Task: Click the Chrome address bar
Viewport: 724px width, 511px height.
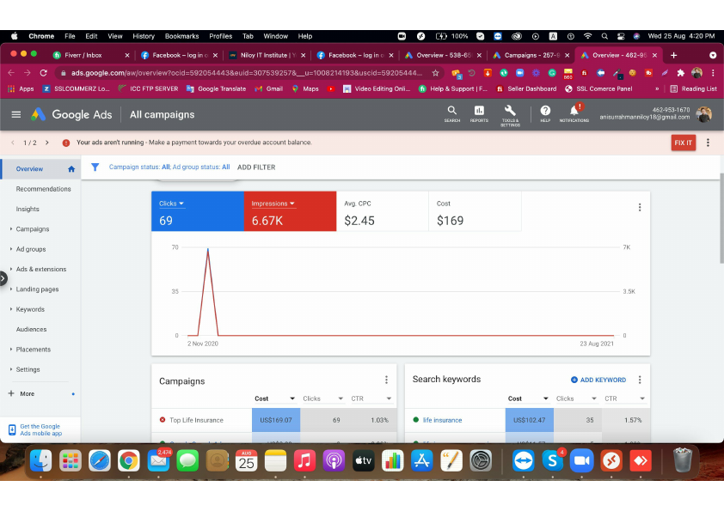Action: [247, 73]
